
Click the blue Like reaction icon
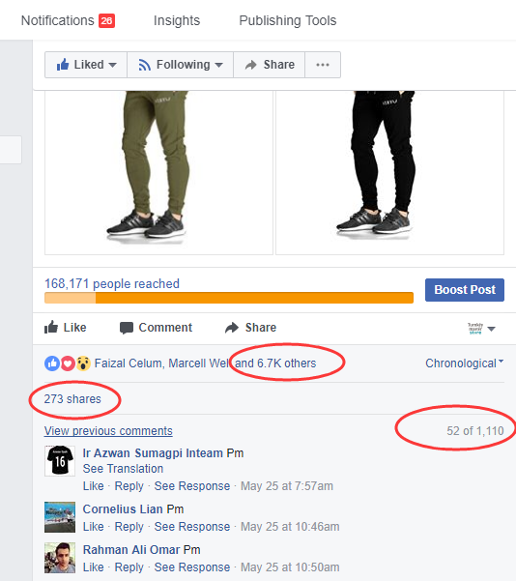[52, 363]
